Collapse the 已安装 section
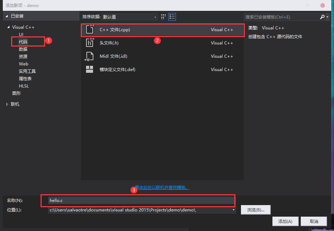The width and height of the screenshot is (334, 231). click(7, 16)
